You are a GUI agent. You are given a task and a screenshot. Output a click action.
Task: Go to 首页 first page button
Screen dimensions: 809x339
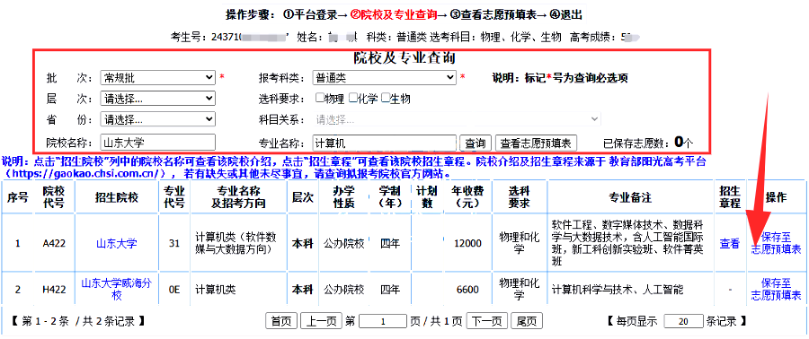point(281,321)
